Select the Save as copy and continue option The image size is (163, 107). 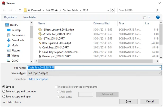(4, 92)
